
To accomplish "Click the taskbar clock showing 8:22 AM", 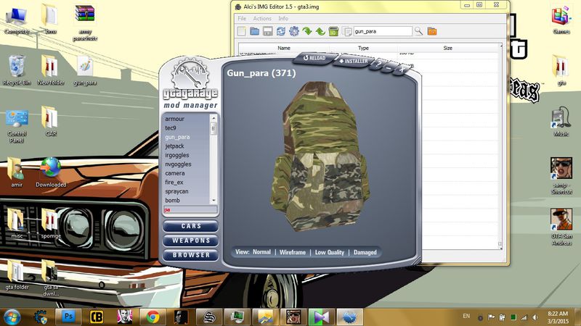I will coord(558,317).
